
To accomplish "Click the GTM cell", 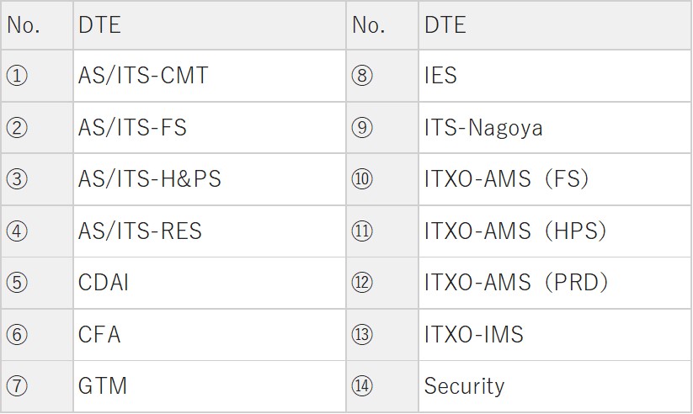I will [103, 386].
